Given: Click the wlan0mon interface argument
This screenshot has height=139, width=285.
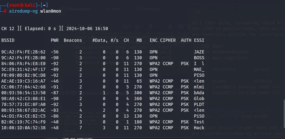Looking at the screenshot, I should (51, 11).
